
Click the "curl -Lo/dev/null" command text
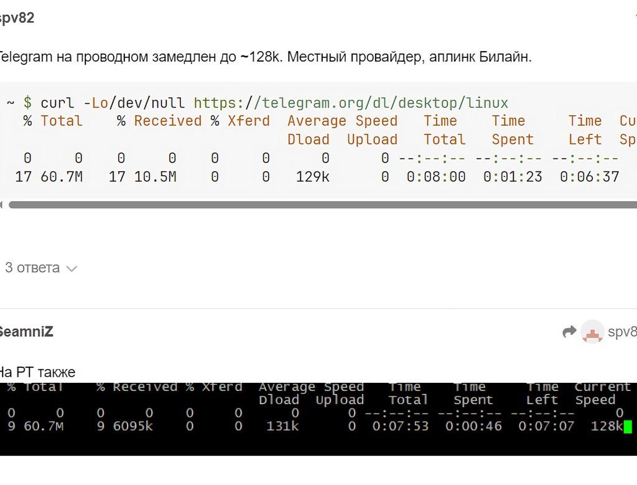[114, 103]
